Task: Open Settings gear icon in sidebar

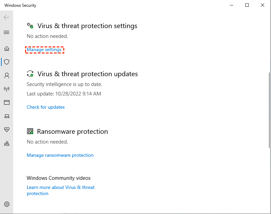Action: click(x=6, y=204)
